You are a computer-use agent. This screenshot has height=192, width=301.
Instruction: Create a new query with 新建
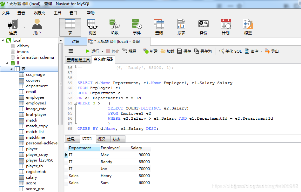(x=150, y=51)
